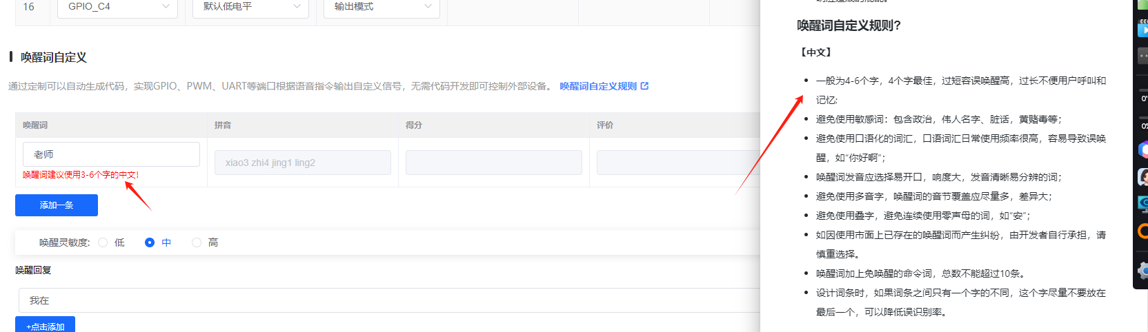
Task: Click the bullet starting 避免使用敏感词
Action: click(940, 119)
